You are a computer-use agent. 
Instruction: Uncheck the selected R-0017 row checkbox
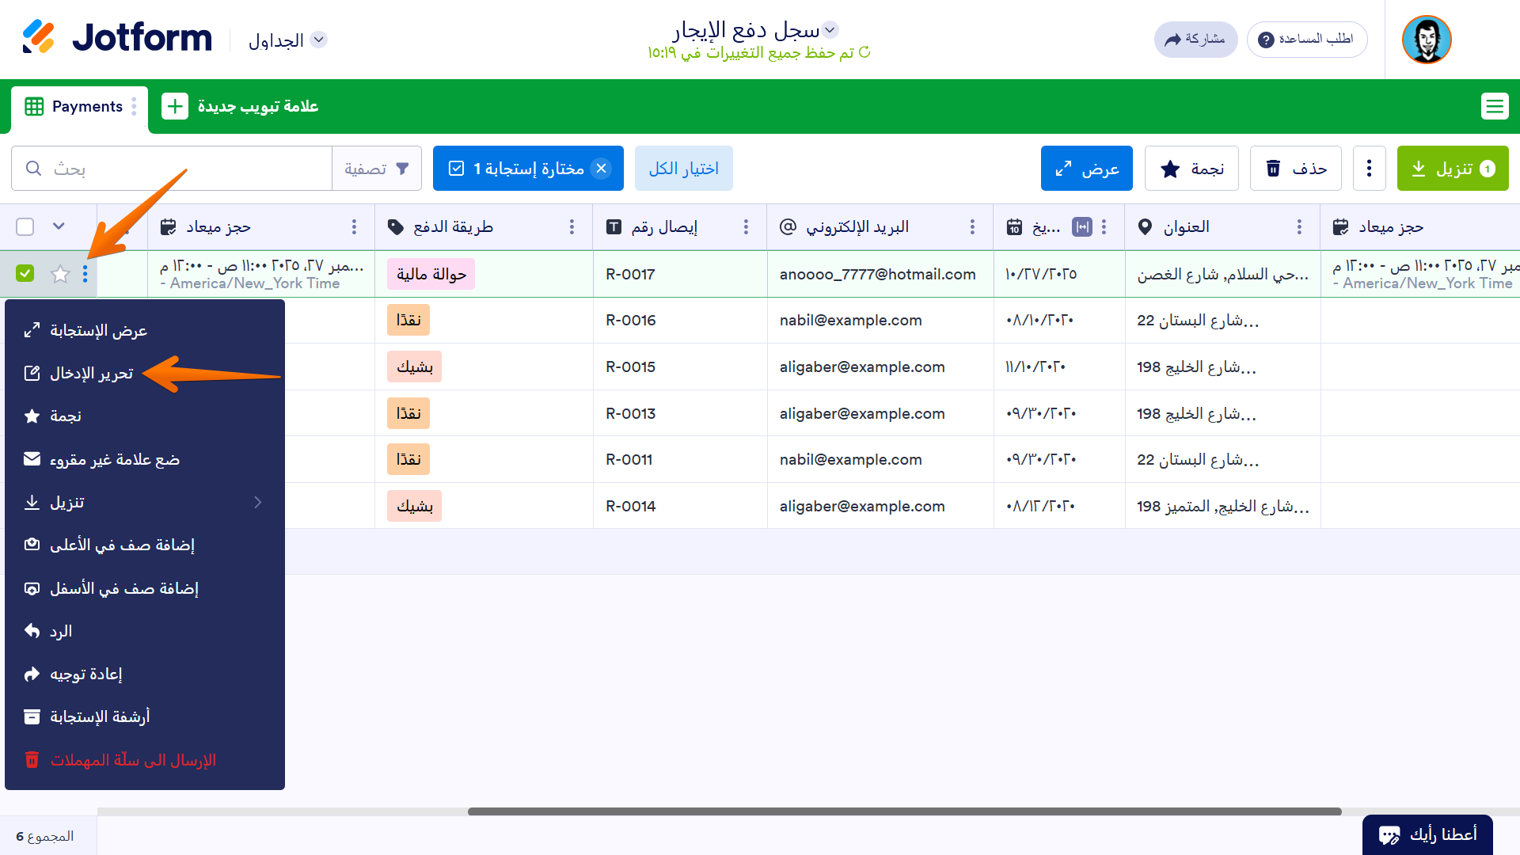[x=25, y=273]
